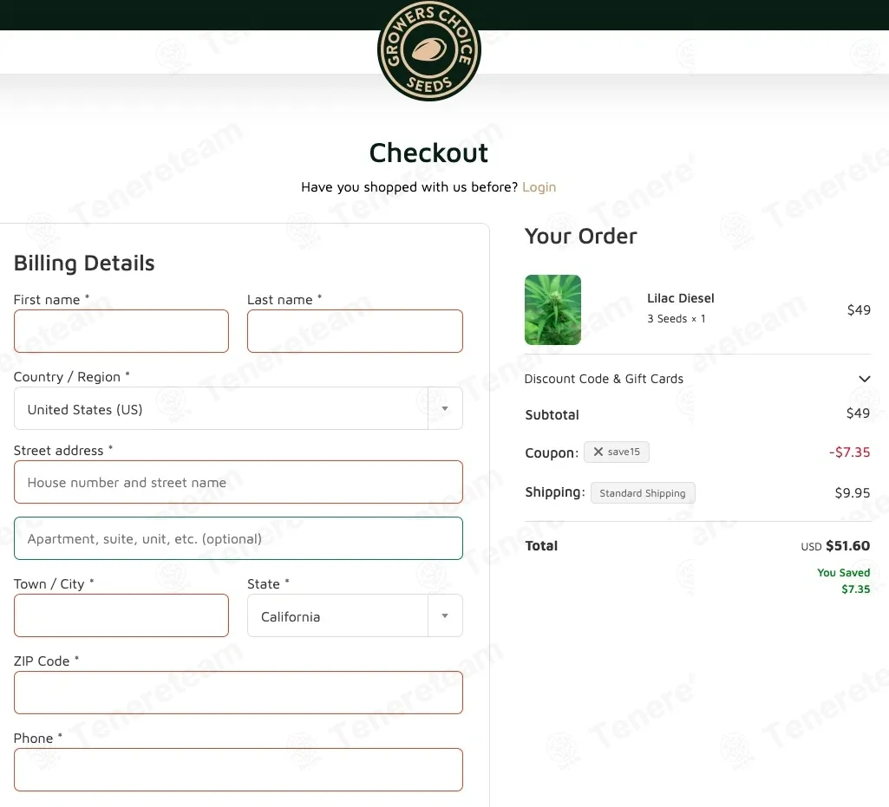
Task: Click the Login link
Action: pos(539,187)
